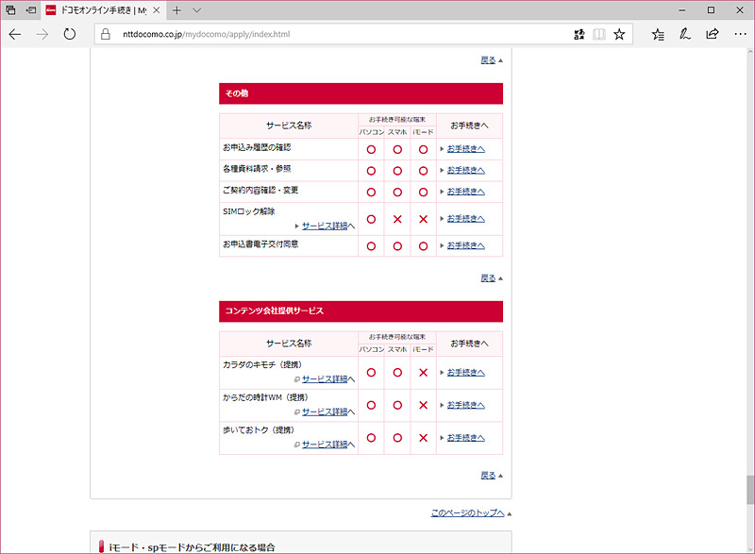
Task: Open お手続きへ for 各種資料請求・参照
Action: click(x=465, y=171)
